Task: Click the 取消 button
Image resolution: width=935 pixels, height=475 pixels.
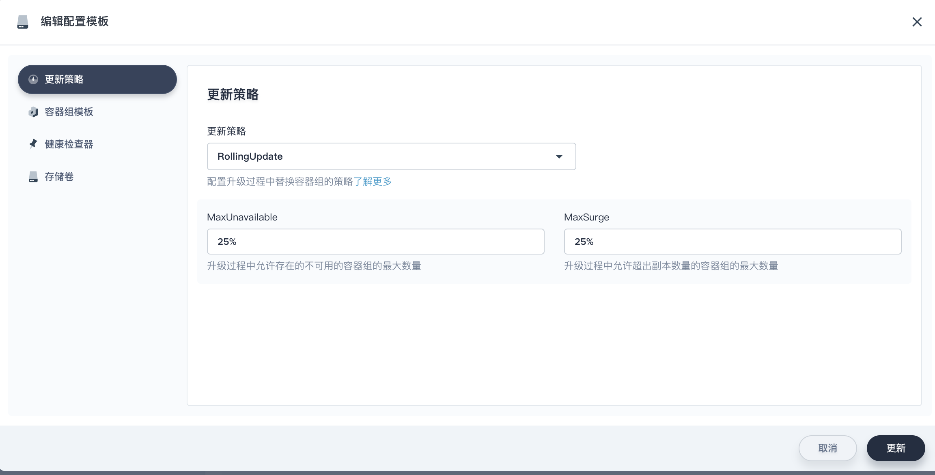Action: [x=828, y=448]
